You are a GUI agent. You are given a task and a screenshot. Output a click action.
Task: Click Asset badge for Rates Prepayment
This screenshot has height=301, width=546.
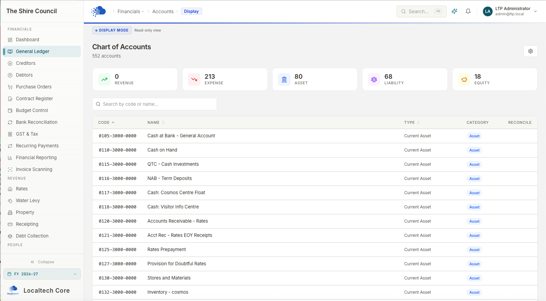pyautogui.click(x=474, y=250)
